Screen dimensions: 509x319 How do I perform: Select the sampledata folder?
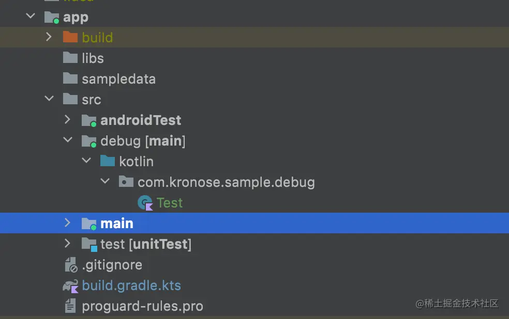click(x=119, y=79)
